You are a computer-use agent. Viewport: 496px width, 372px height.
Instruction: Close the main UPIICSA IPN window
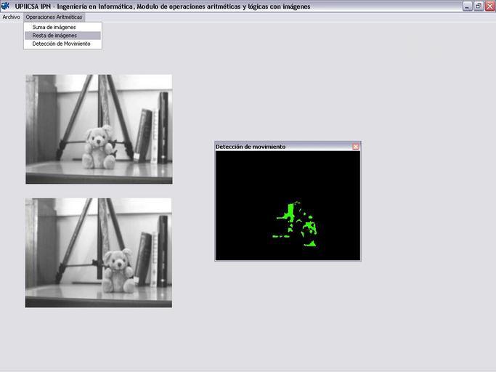pos(490,7)
